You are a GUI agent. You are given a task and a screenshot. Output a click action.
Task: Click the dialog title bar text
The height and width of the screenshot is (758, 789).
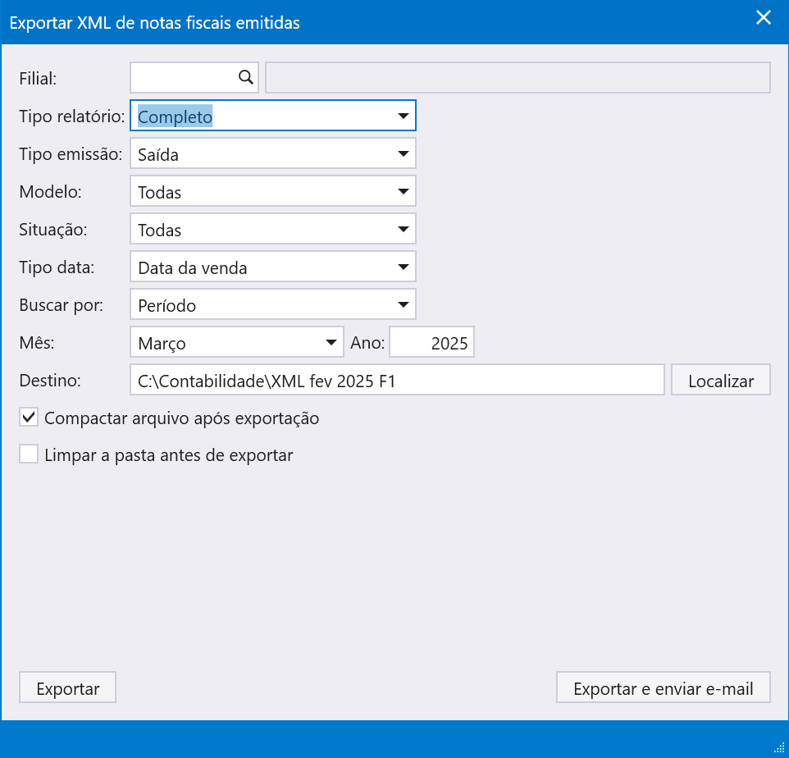[x=154, y=23]
